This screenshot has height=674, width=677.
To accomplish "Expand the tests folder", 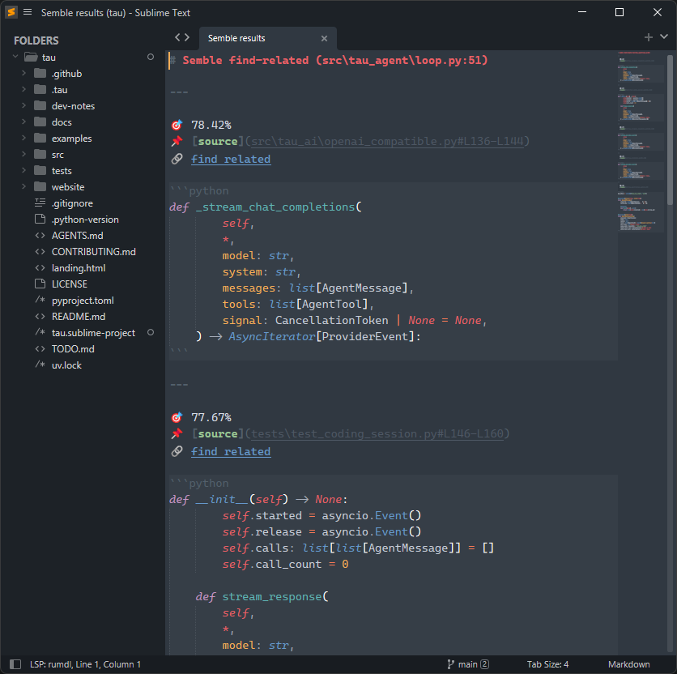I will [23, 170].
